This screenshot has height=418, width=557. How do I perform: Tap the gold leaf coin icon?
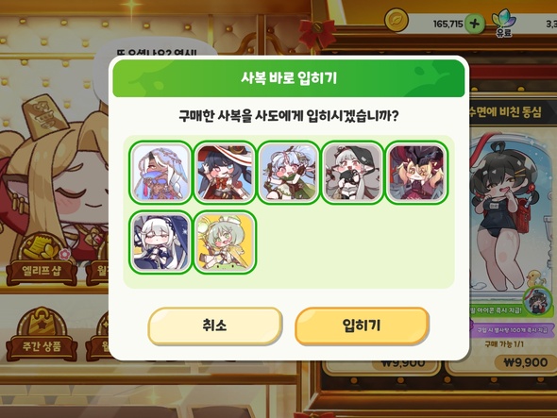(397, 20)
